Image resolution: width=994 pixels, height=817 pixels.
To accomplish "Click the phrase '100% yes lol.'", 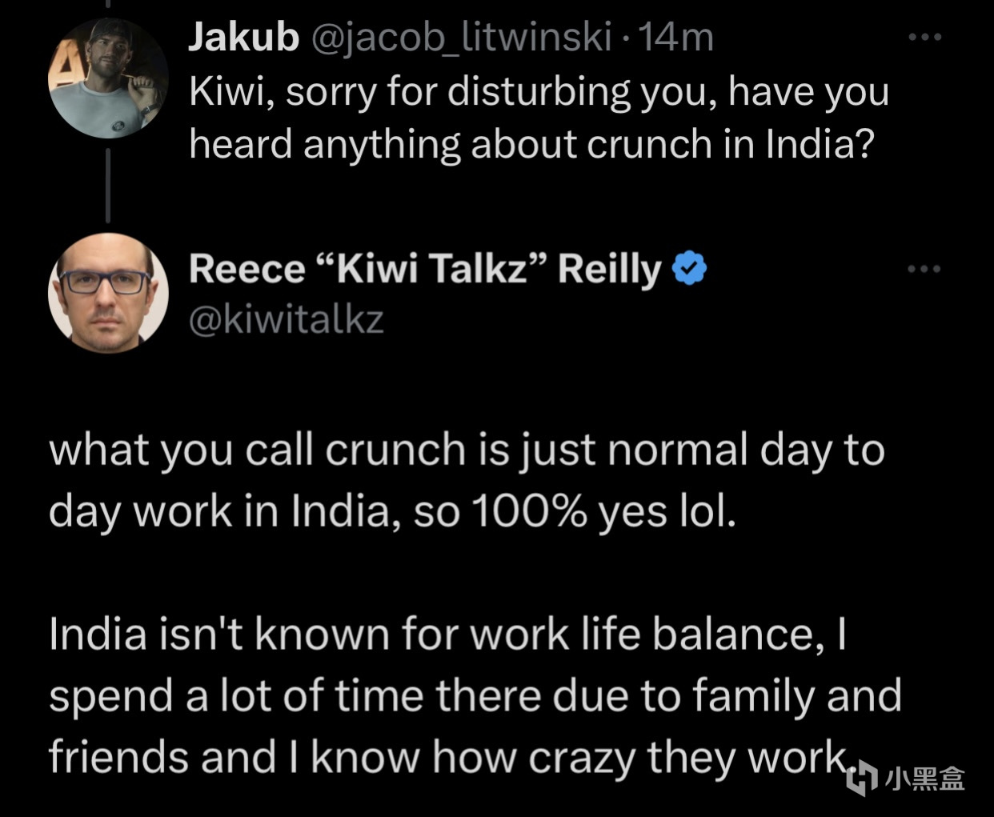I will tap(603, 512).
